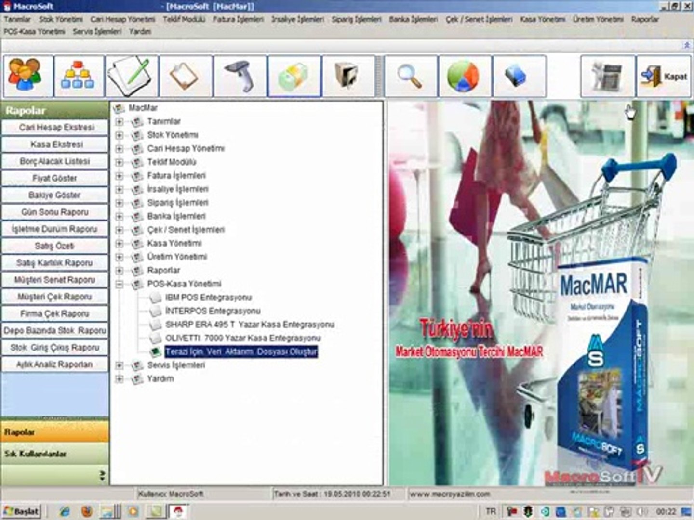Click the Başlat start button
Image resolution: width=694 pixels, height=520 pixels.
[21, 511]
